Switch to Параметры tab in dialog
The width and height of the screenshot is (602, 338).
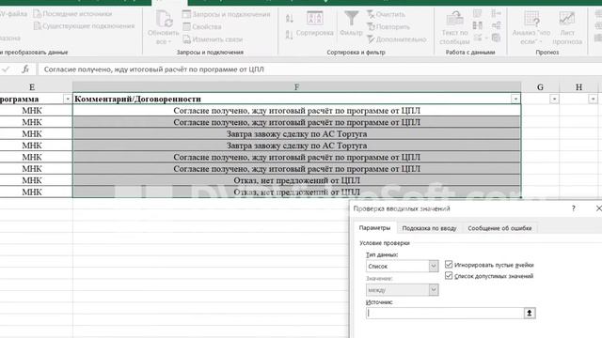click(374, 228)
